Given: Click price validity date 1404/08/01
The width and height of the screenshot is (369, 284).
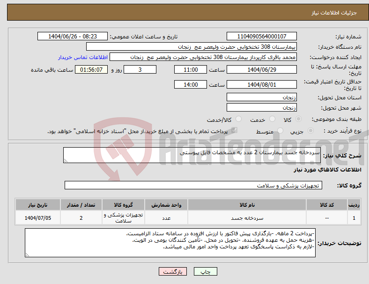Looking at the screenshot, I should pos(261,84).
